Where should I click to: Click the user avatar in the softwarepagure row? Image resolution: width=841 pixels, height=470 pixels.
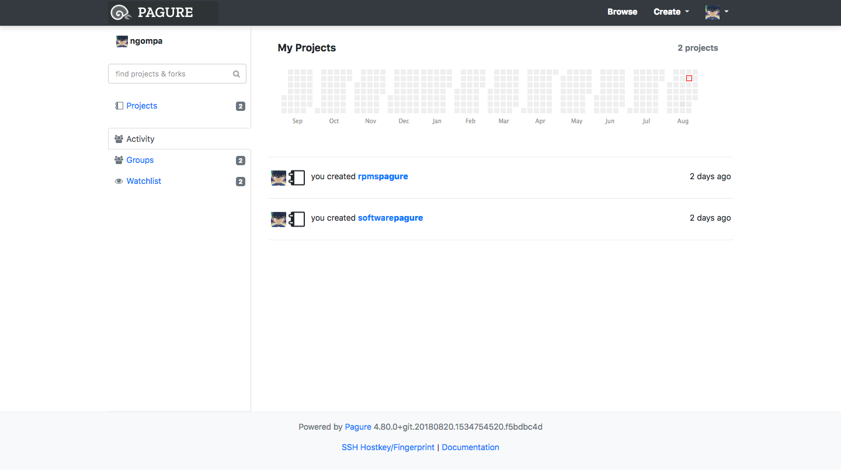[x=279, y=219]
